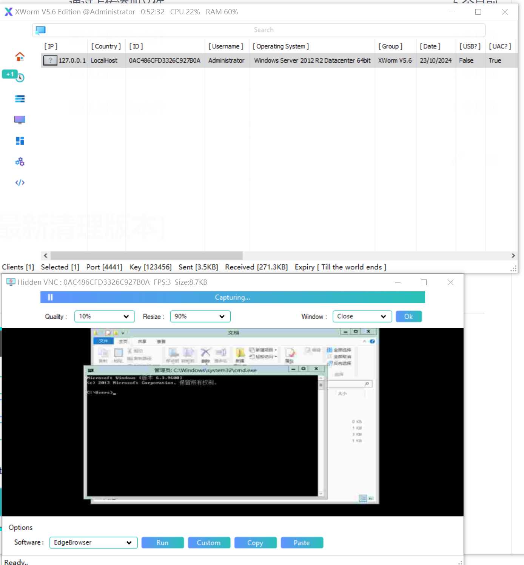Click the magnifier in the remote Explorer search box
The height and width of the screenshot is (565, 524).
click(x=367, y=384)
